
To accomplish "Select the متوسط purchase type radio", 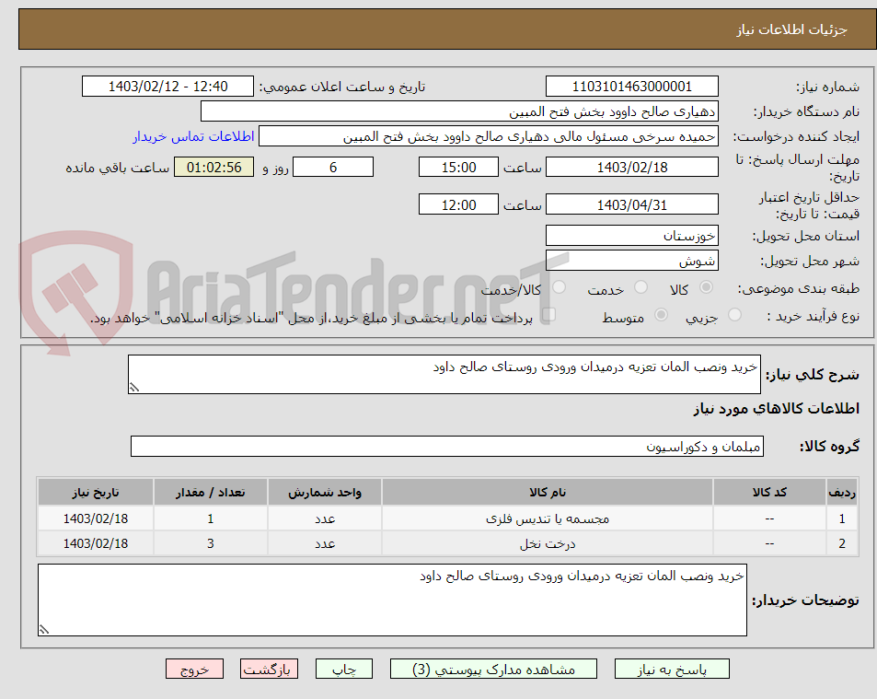I will (661, 315).
